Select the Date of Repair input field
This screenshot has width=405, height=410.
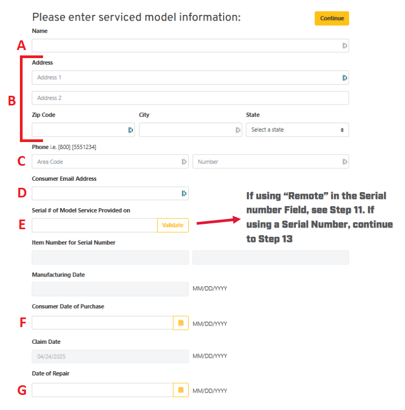[x=102, y=390]
